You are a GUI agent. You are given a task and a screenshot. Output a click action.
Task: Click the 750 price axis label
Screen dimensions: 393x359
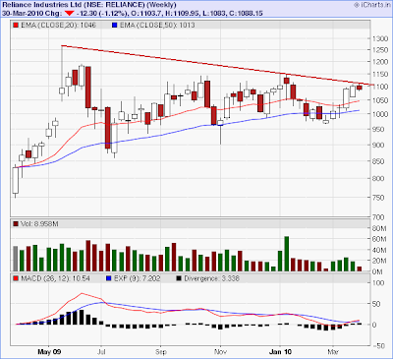(378, 198)
